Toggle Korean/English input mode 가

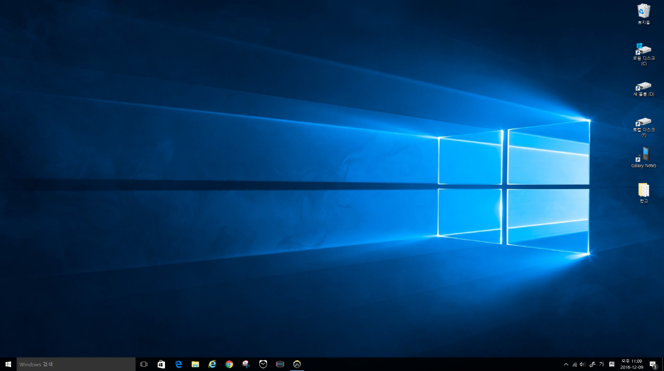pyautogui.click(x=602, y=364)
